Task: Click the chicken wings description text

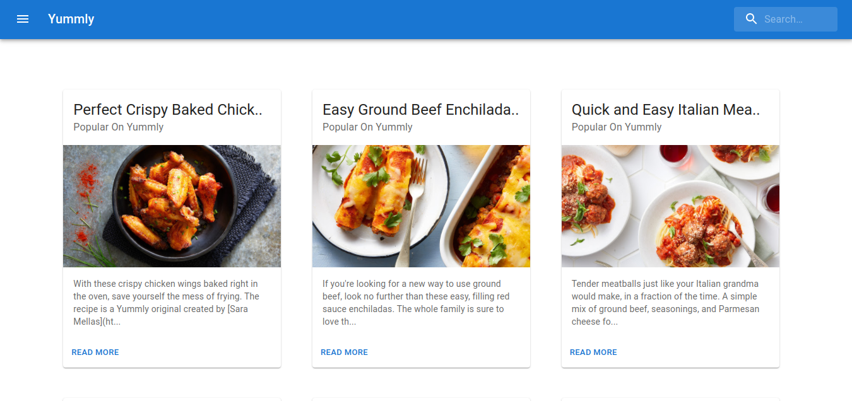Action: [166, 303]
